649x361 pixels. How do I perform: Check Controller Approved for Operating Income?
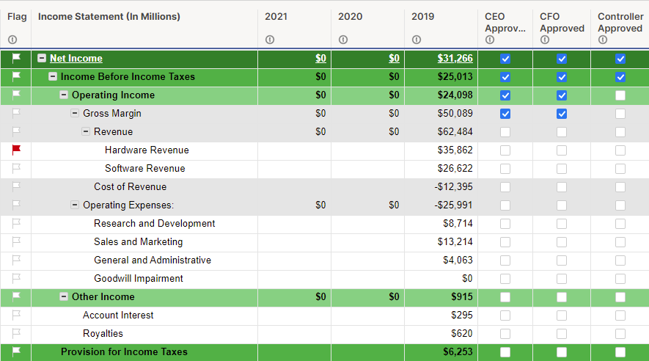(x=620, y=95)
